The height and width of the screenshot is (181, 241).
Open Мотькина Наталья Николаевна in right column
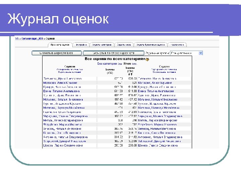pos(158,100)
